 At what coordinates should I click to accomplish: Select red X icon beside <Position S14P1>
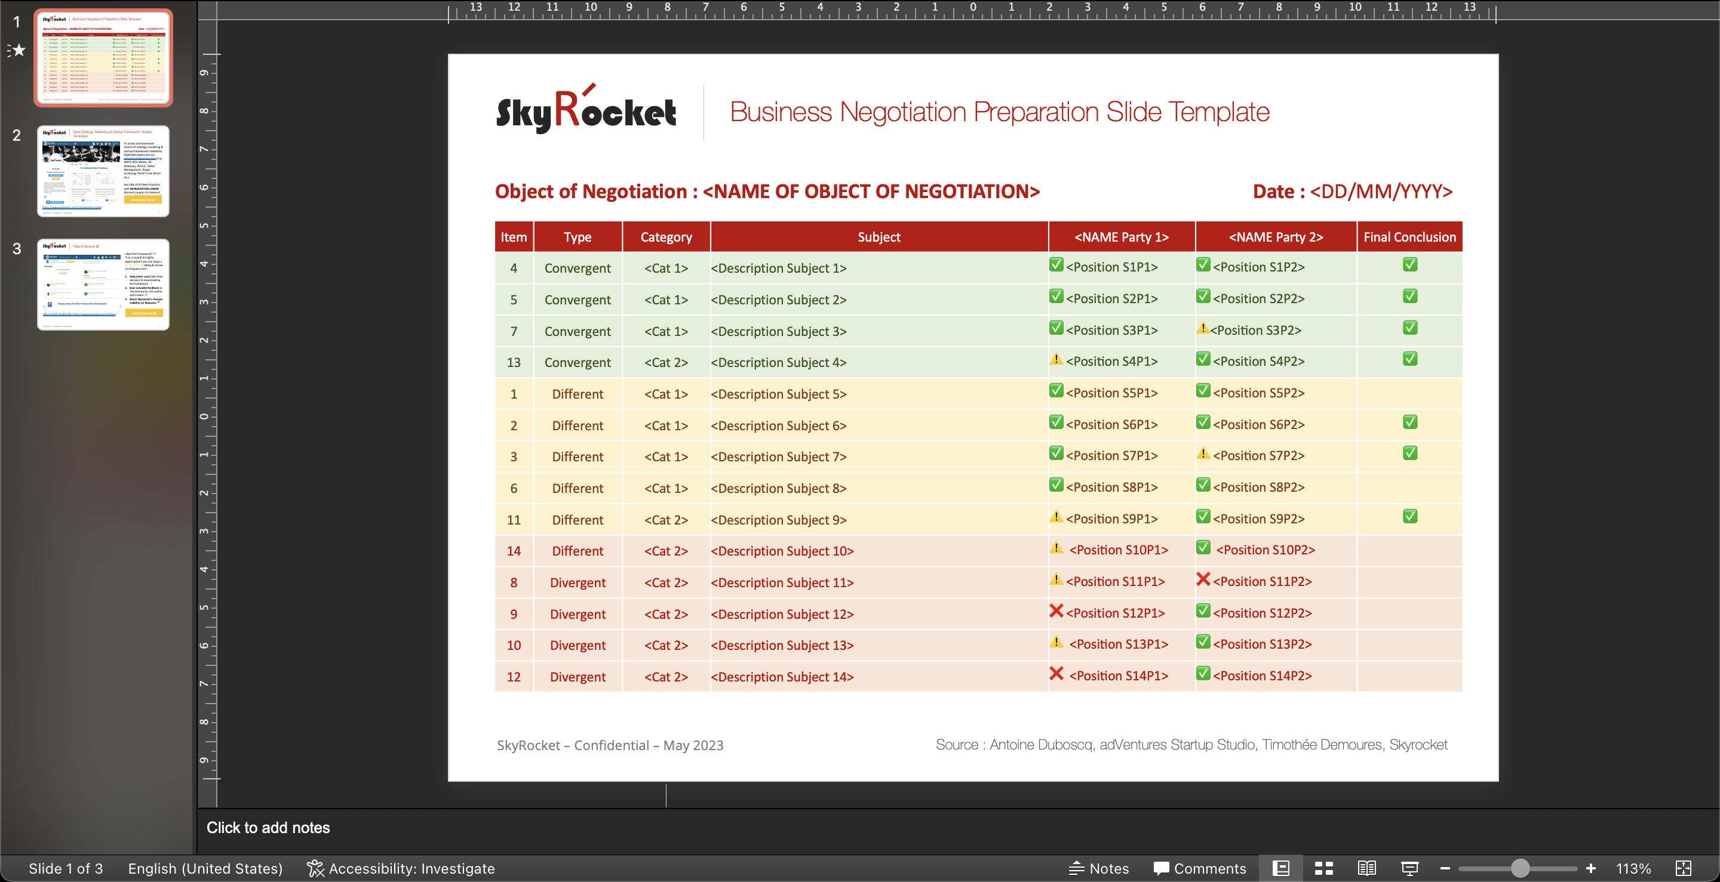1056,673
